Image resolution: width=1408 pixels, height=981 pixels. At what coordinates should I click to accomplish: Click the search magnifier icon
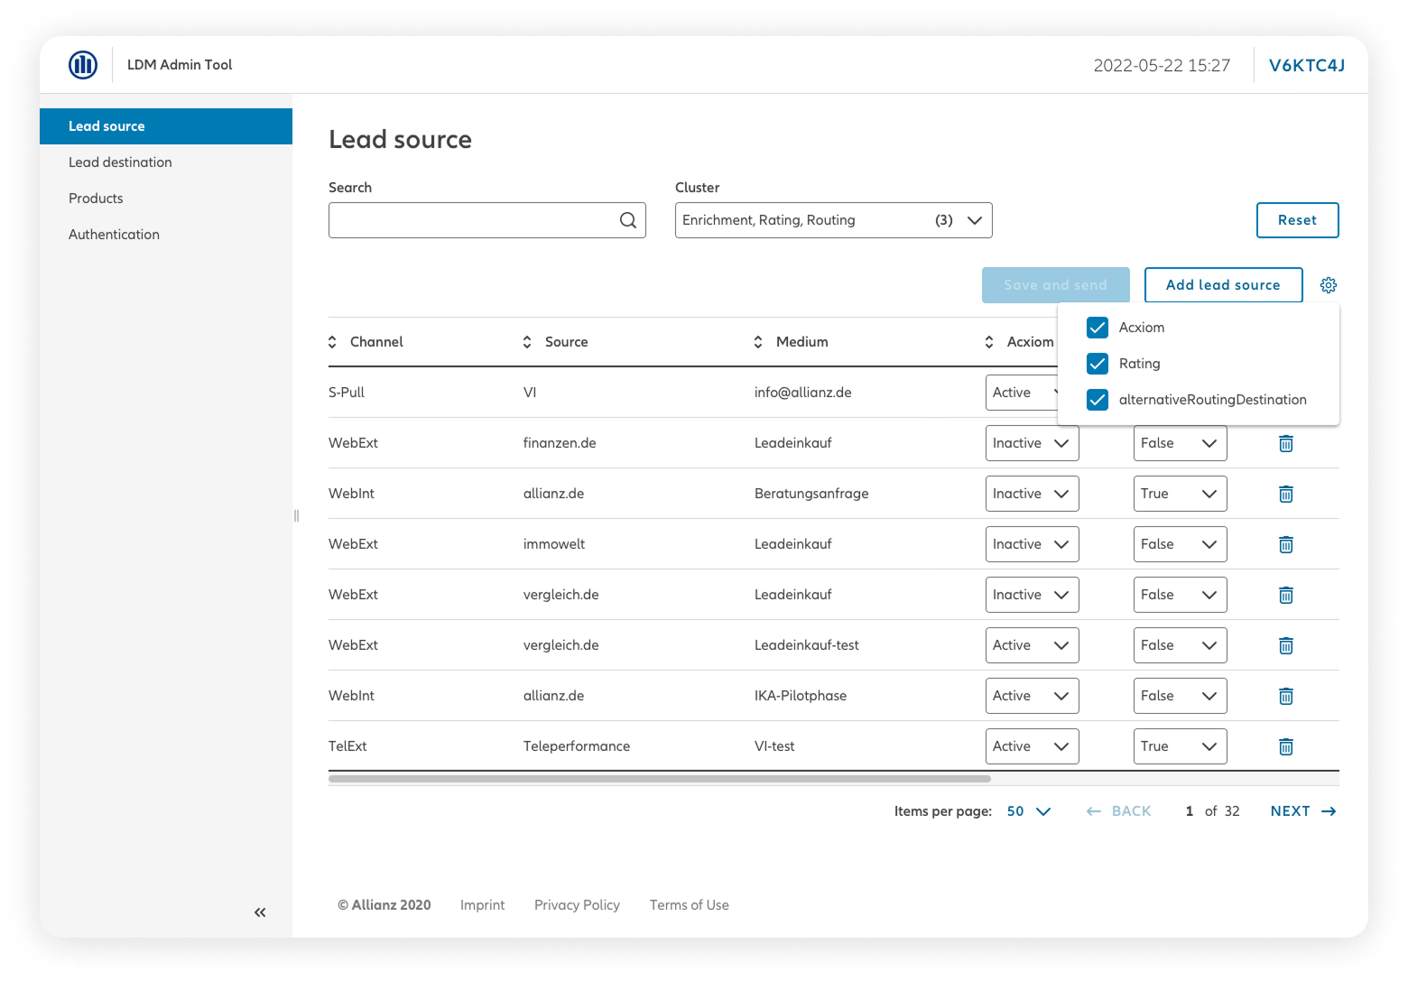click(628, 220)
